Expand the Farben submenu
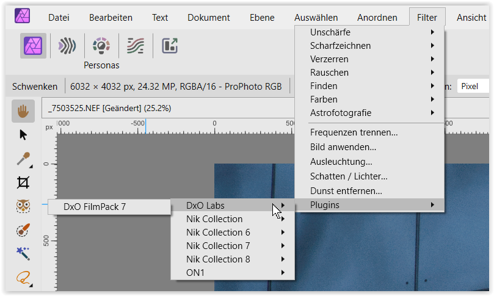 369,99
